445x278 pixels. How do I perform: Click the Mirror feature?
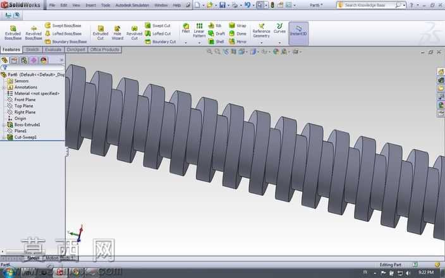(238, 42)
